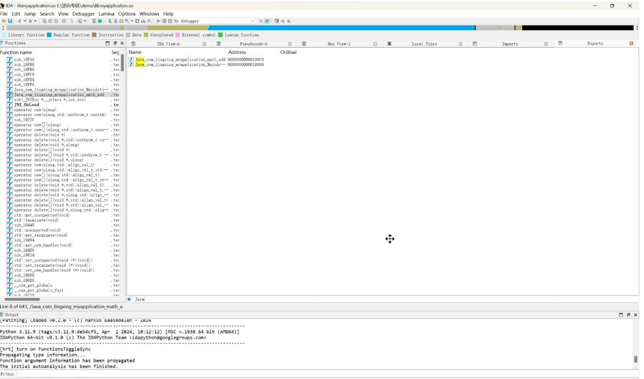This screenshot has height=379, width=644.
Task: Select the JNI_OnLoad function in list
Action: pos(27,105)
